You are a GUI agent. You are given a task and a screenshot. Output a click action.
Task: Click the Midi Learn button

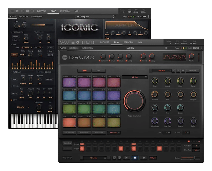pyautogui.click(x=99, y=133)
